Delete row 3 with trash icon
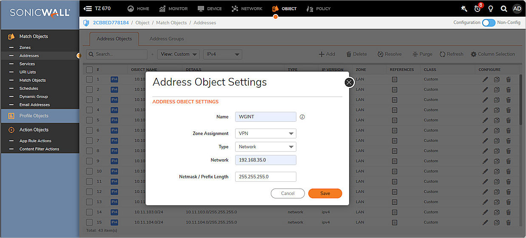This screenshot has height=238, width=526. pyautogui.click(x=509, y=100)
